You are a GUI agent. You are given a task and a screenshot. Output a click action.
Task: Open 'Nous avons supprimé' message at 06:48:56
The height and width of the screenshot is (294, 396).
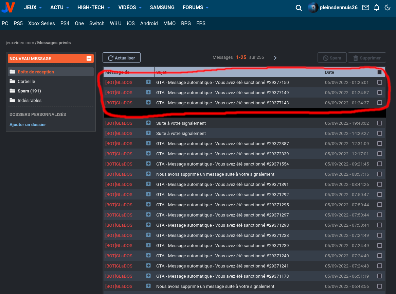pos(215,287)
